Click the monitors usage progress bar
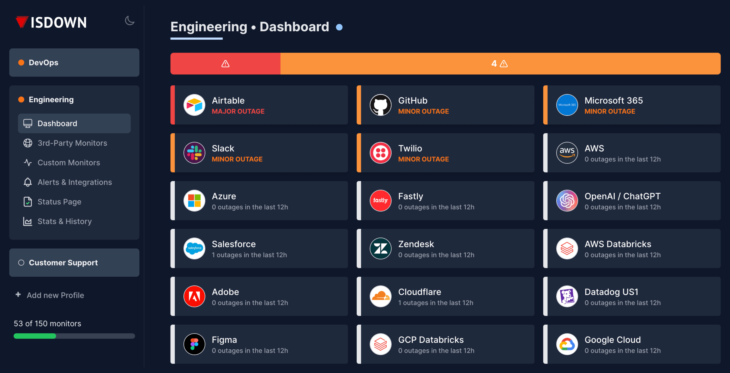 [x=74, y=336]
